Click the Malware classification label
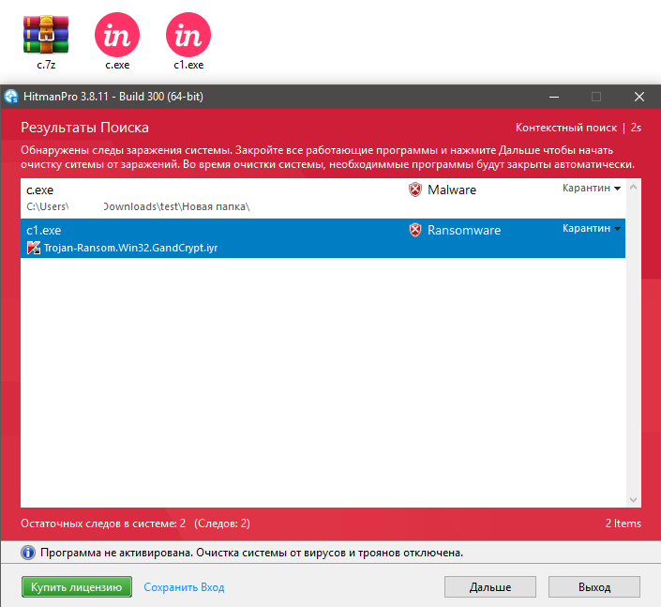The height and width of the screenshot is (607, 661). pos(452,190)
